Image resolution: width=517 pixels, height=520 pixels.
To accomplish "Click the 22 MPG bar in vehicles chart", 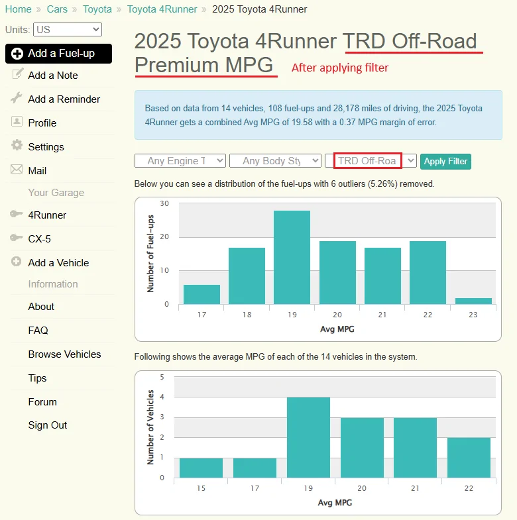I will [x=469, y=458].
